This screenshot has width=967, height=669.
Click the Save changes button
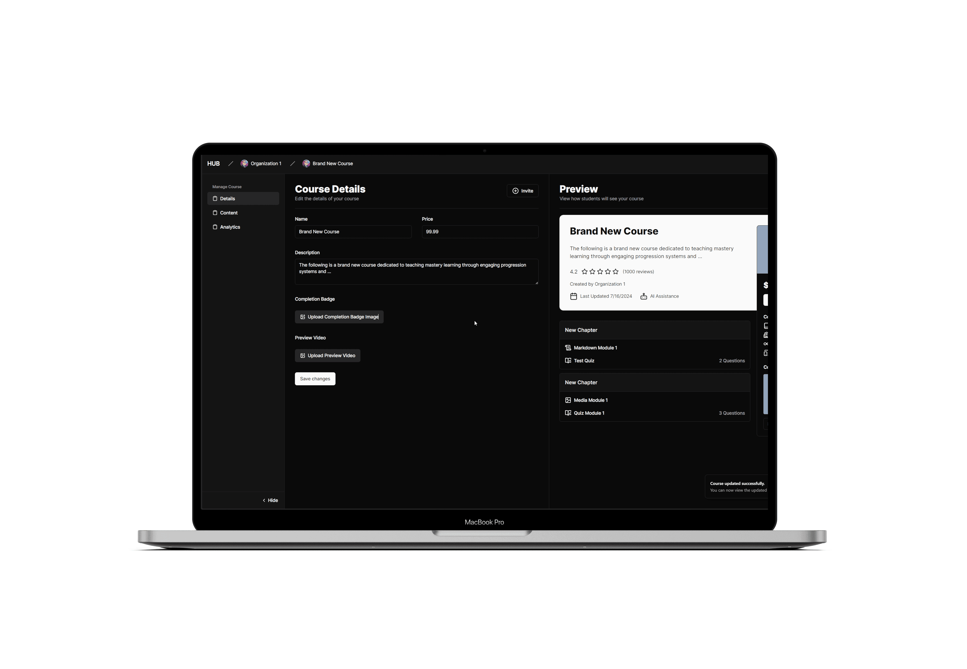pos(315,378)
